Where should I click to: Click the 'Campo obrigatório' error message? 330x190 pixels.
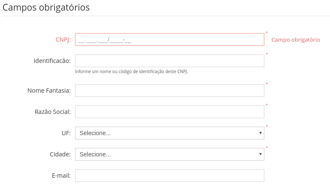[295, 40]
